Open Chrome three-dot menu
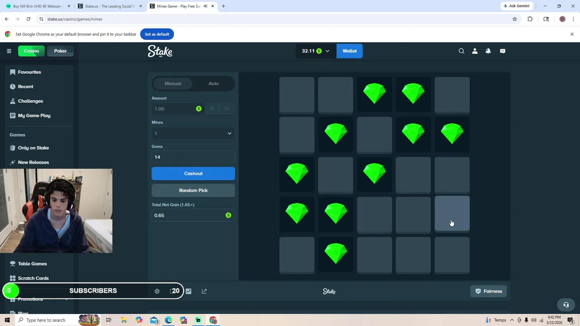The image size is (580, 326). (573, 19)
